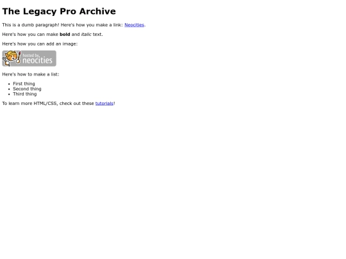Click the italic word 'italic'
Screen dimensions: 346x259
(x=86, y=35)
